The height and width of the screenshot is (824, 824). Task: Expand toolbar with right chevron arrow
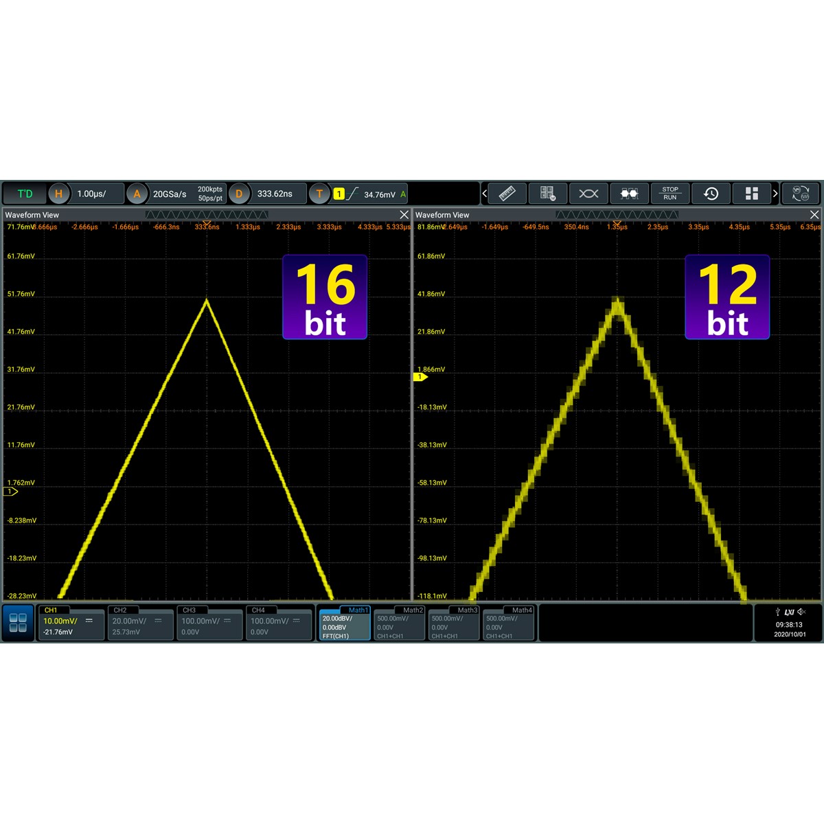775,194
